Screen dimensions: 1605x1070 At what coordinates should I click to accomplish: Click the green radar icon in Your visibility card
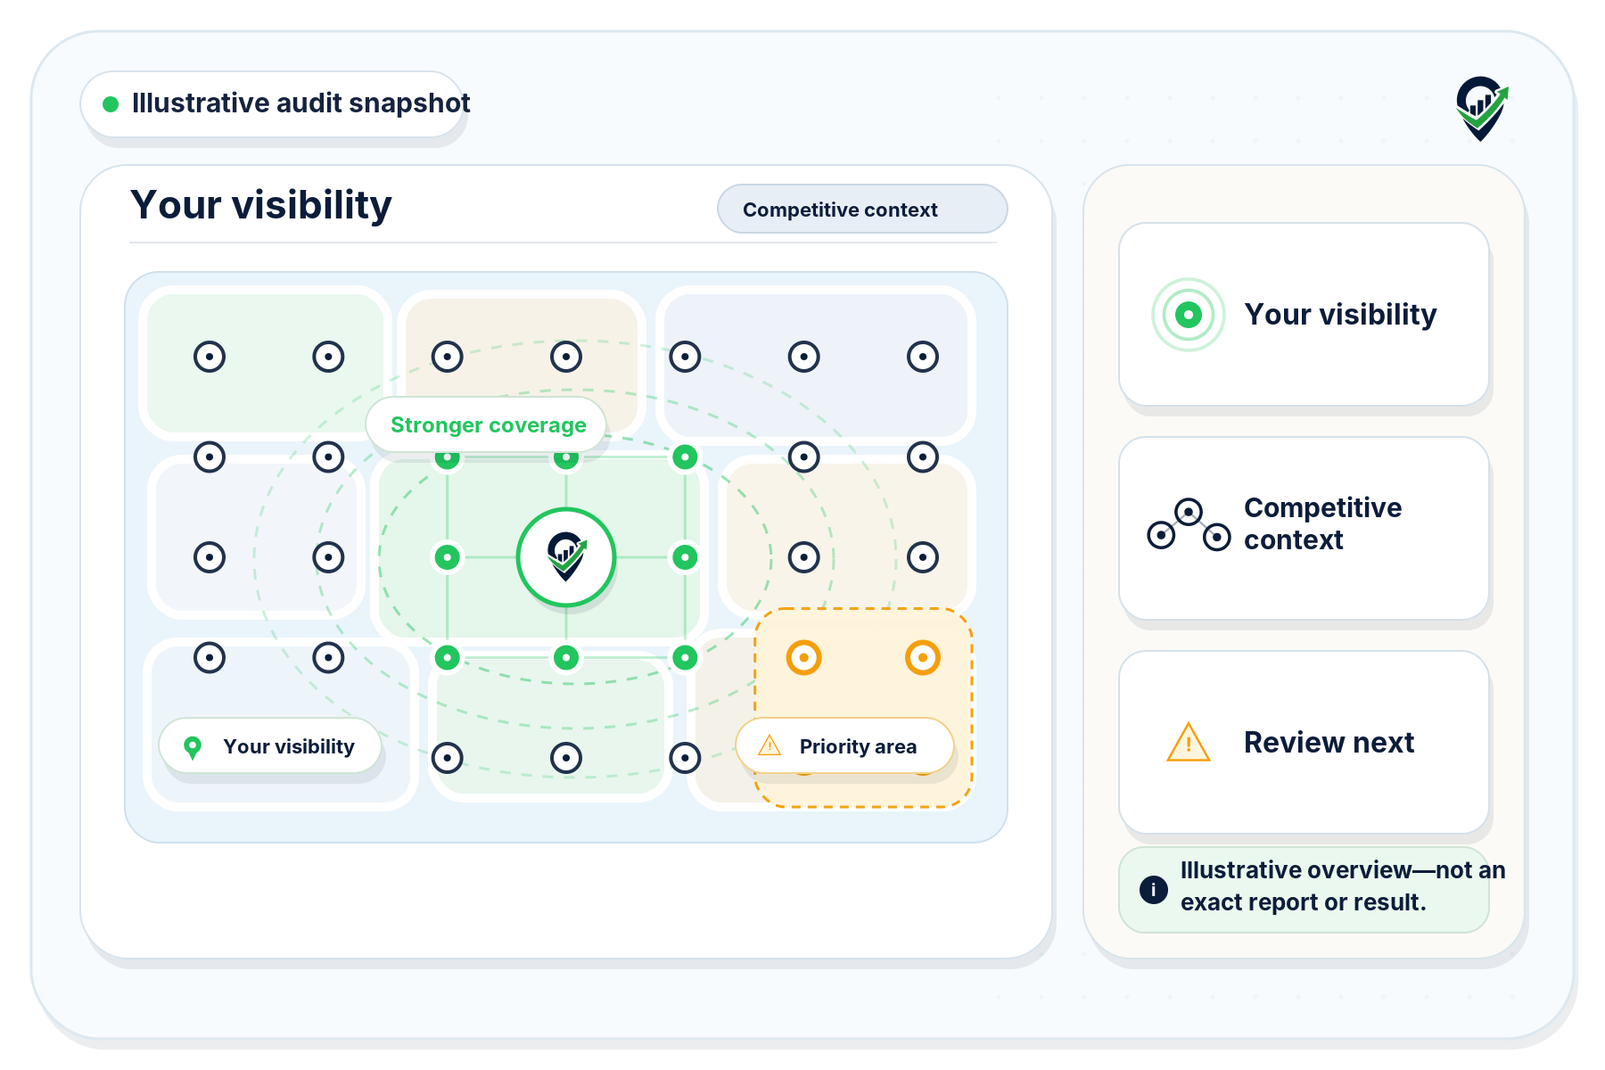[x=1189, y=315]
